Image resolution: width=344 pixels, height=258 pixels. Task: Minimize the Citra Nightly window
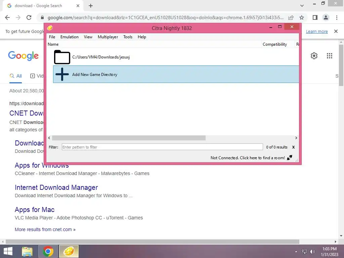271,27
